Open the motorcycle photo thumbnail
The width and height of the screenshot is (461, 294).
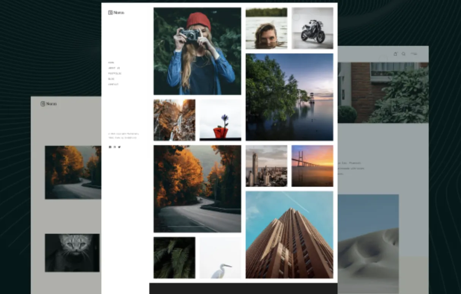pyautogui.click(x=313, y=28)
